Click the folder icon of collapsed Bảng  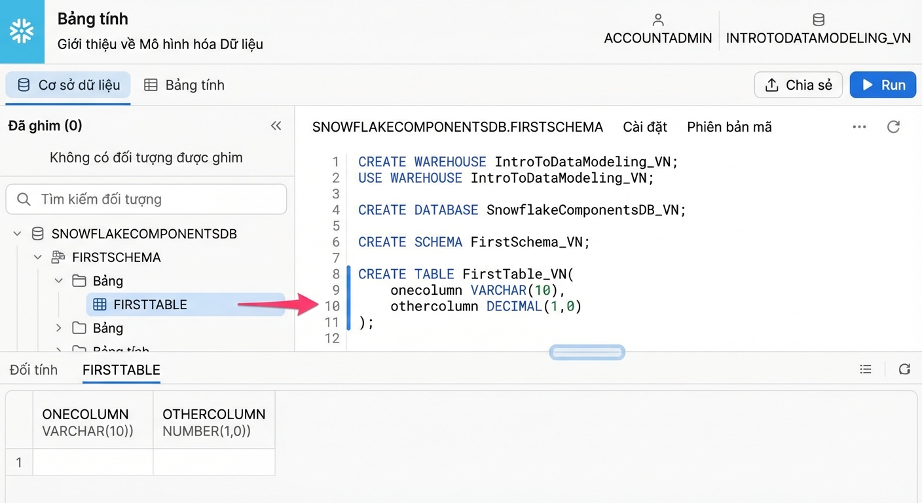[x=79, y=328]
